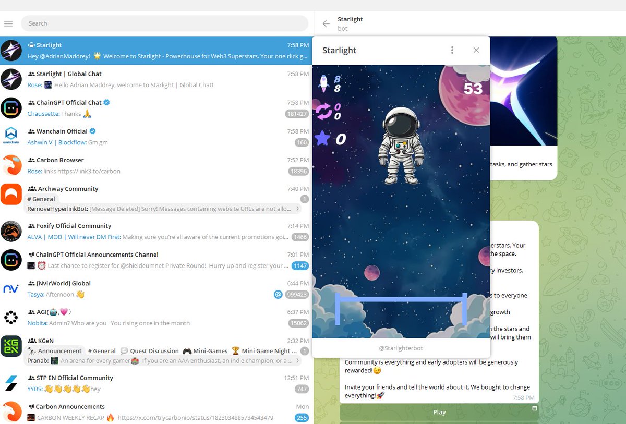Click the Carbon Announcements avatar
626x424 pixels.
point(11,411)
